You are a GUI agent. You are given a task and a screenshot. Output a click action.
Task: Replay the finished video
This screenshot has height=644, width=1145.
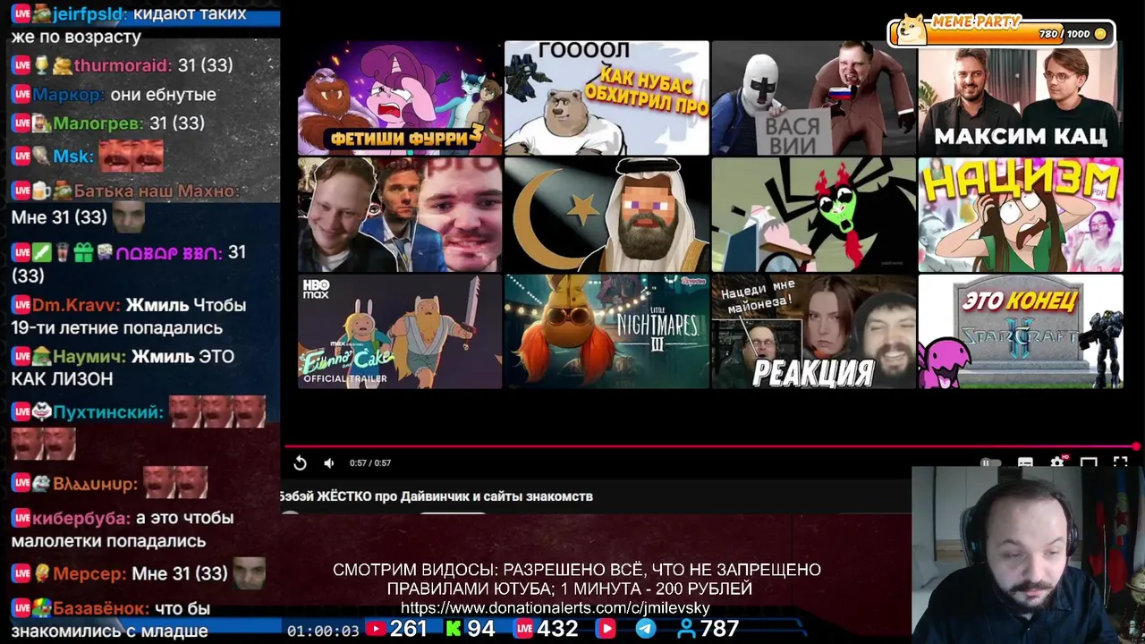pos(300,462)
